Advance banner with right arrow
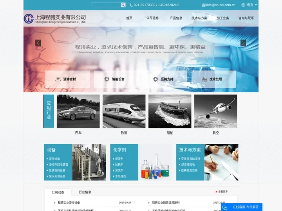 point(243,43)
